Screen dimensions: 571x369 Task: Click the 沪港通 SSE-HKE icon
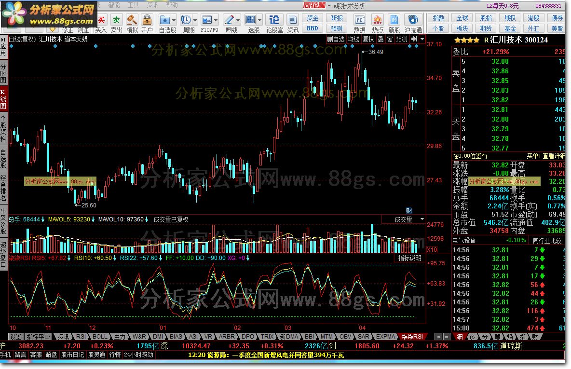(x=413, y=20)
